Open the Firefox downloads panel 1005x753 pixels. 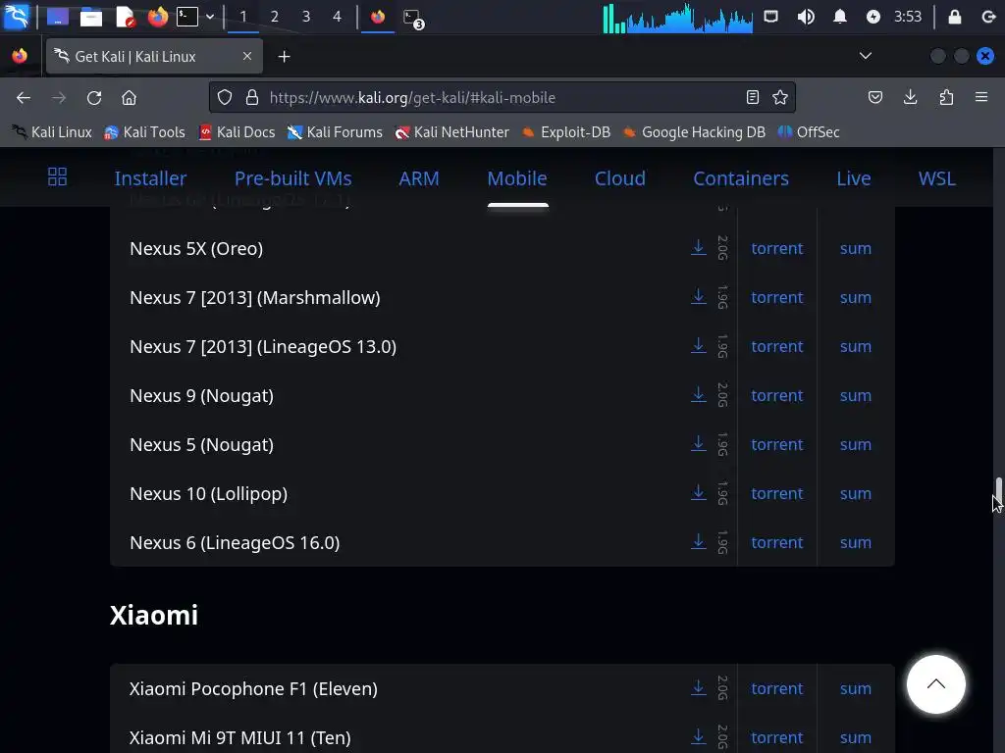(910, 97)
